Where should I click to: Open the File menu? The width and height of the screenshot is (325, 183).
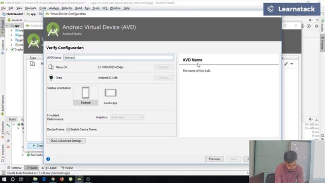click(4, 8)
